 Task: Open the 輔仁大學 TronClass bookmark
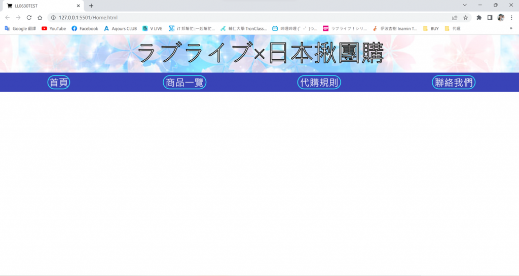pos(244,28)
